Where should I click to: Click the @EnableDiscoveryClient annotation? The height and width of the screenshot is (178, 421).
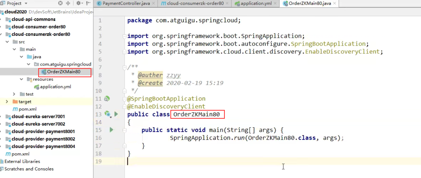point(166,107)
